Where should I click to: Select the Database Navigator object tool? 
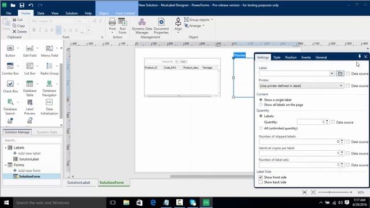[x=49, y=88]
